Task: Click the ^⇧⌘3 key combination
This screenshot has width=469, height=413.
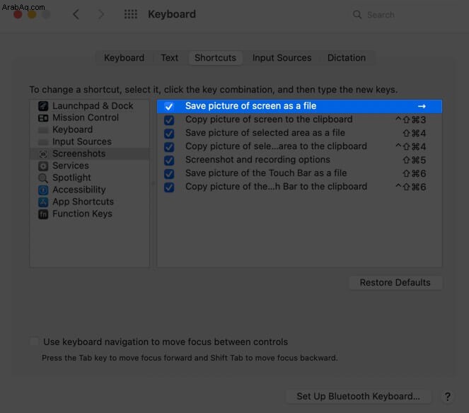Action: coord(411,120)
